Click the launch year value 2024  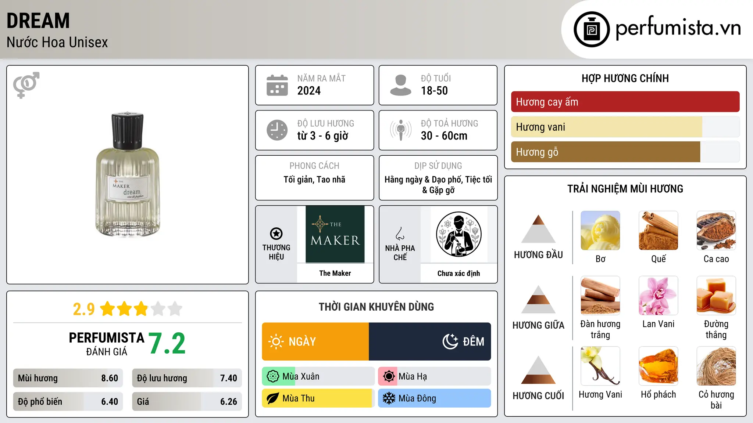pyautogui.click(x=309, y=91)
